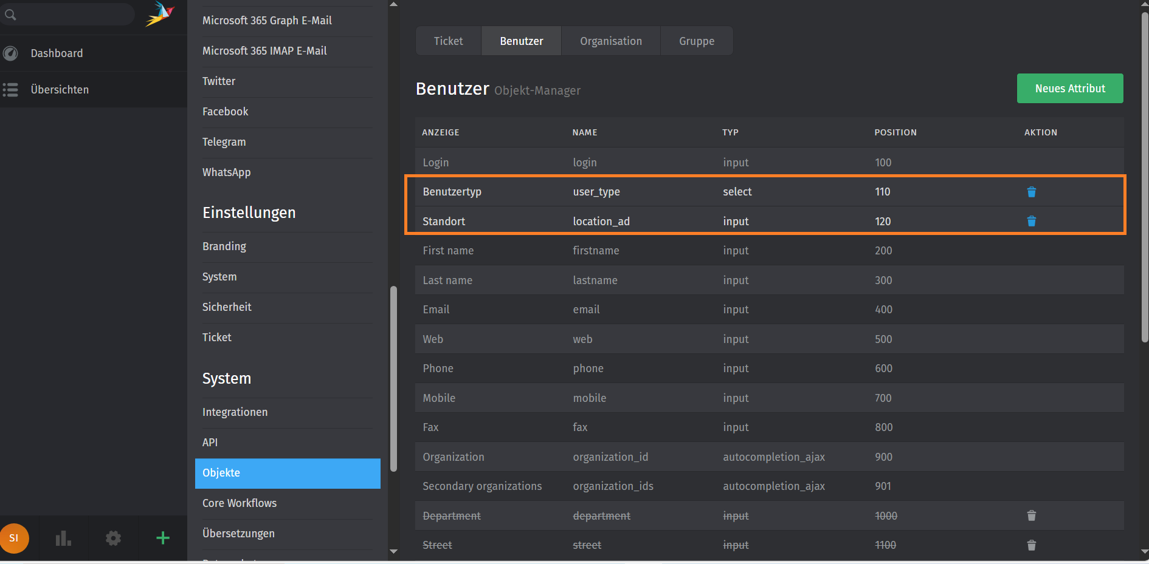Click trash icon in Department row
The width and height of the screenshot is (1149, 564).
pos(1031,515)
